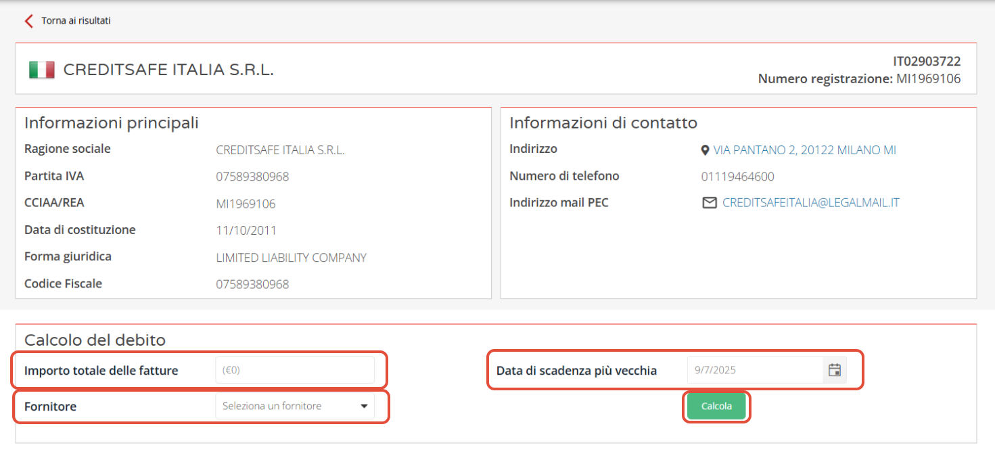Click phone number 01119464600

738,177
